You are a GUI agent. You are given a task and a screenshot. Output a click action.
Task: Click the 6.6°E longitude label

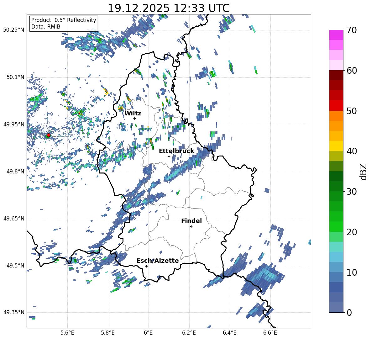coord(270,333)
